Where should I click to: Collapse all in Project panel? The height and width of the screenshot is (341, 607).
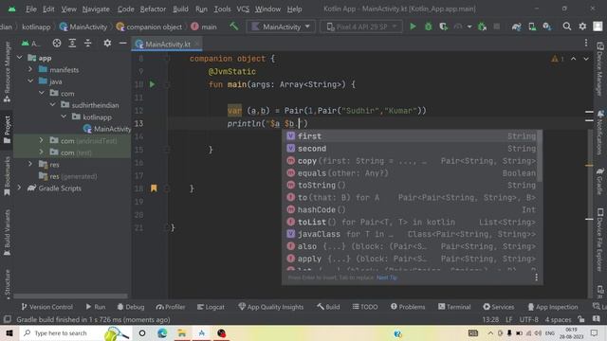[88, 44]
